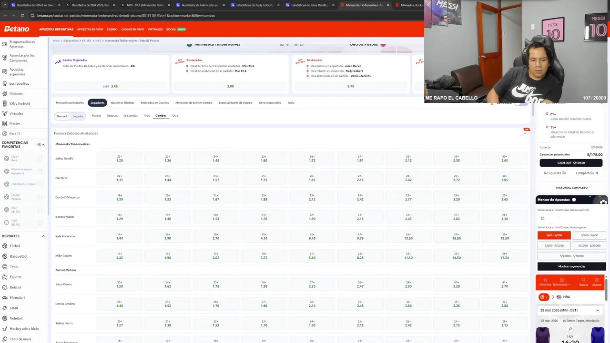Image resolution: width=610 pixels, height=343 pixels.
Task: Open Ajustes gear icon in widget
Action: (597, 280)
